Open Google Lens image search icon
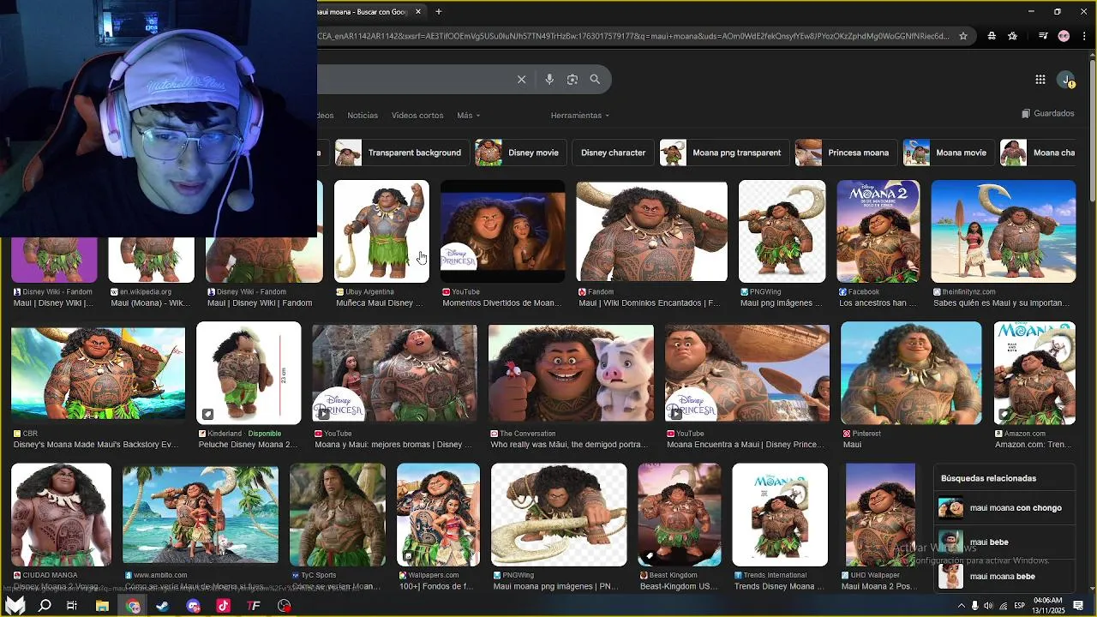 [572, 80]
